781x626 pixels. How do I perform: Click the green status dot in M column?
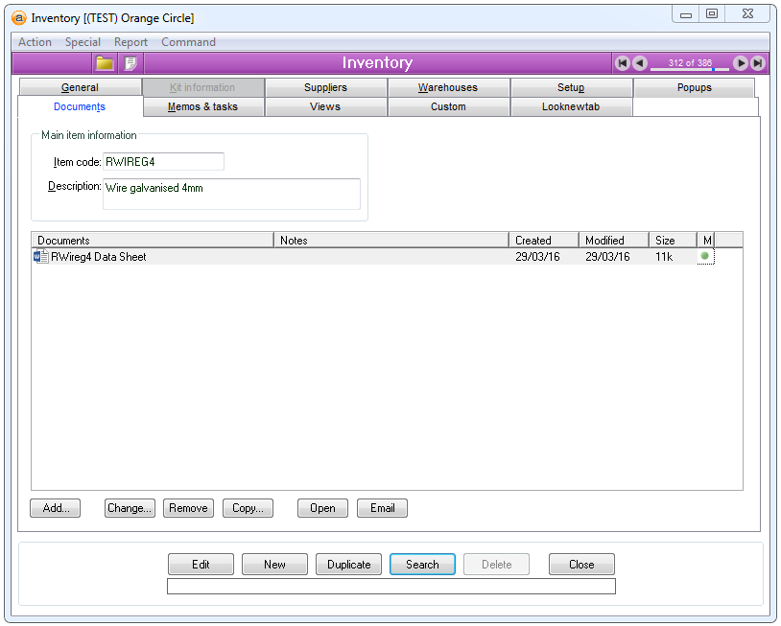tap(705, 257)
